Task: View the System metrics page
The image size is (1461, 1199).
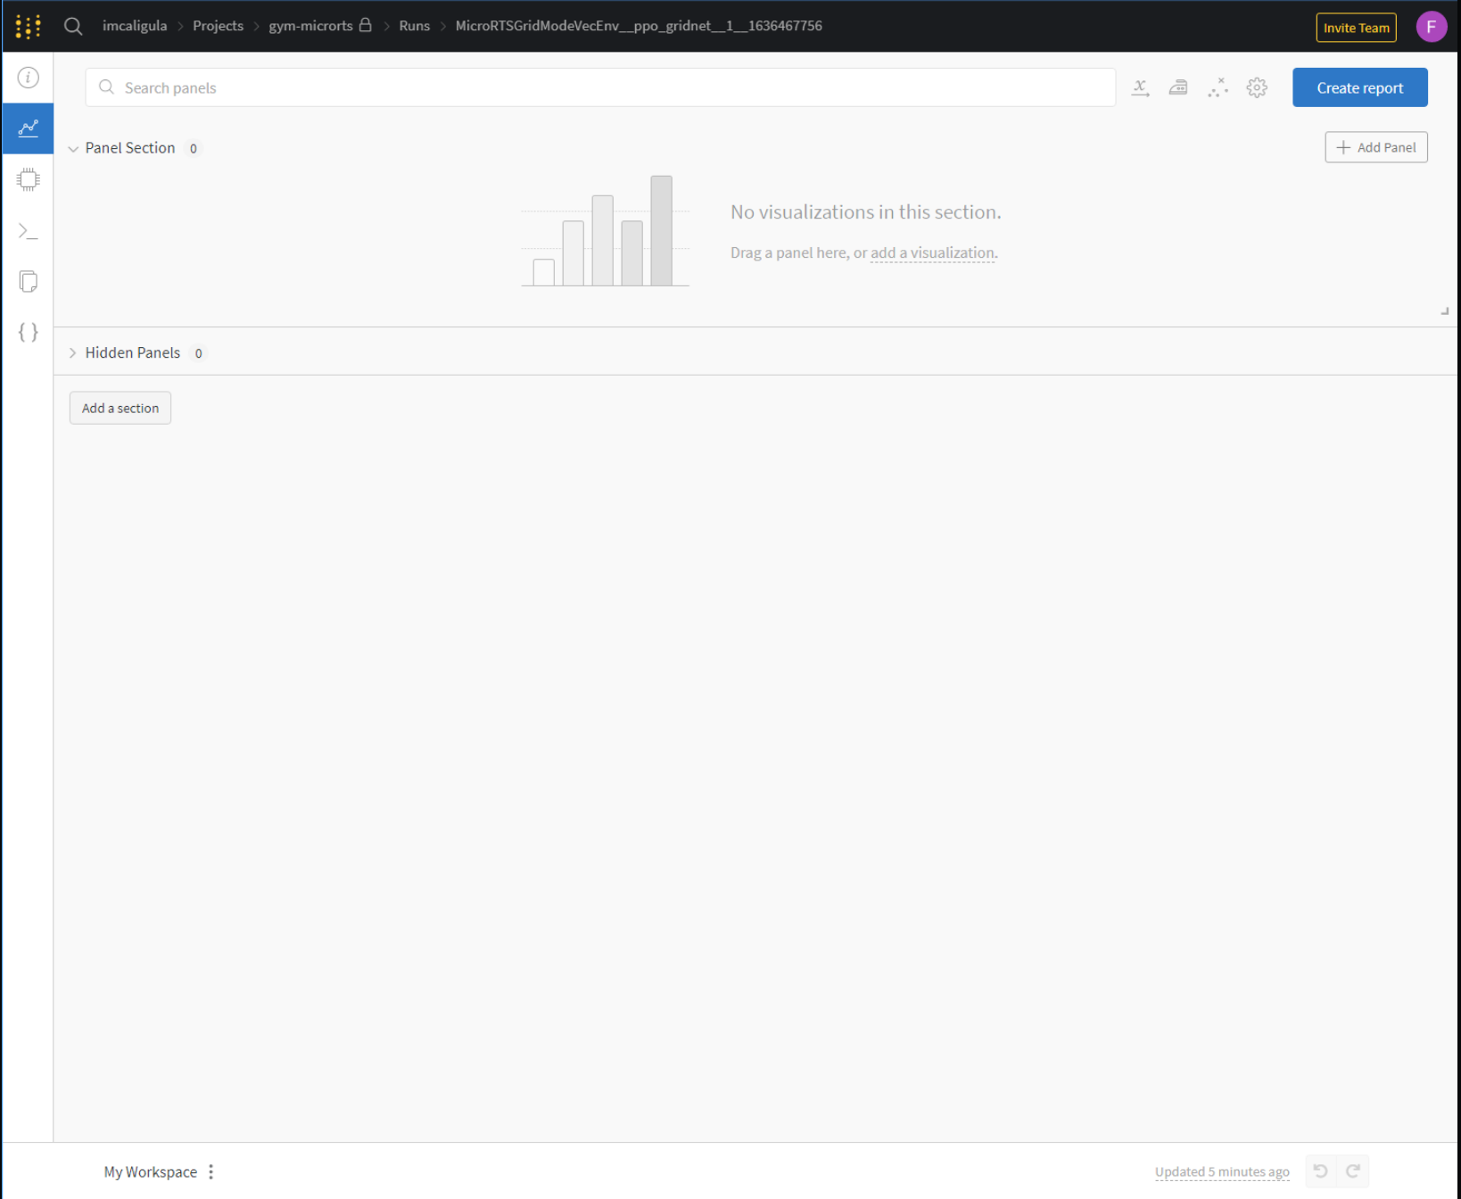Action: pyautogui.click(x=28, y=178)
